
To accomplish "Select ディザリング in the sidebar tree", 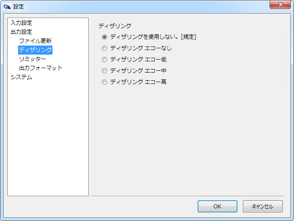I will coord(35,50).
